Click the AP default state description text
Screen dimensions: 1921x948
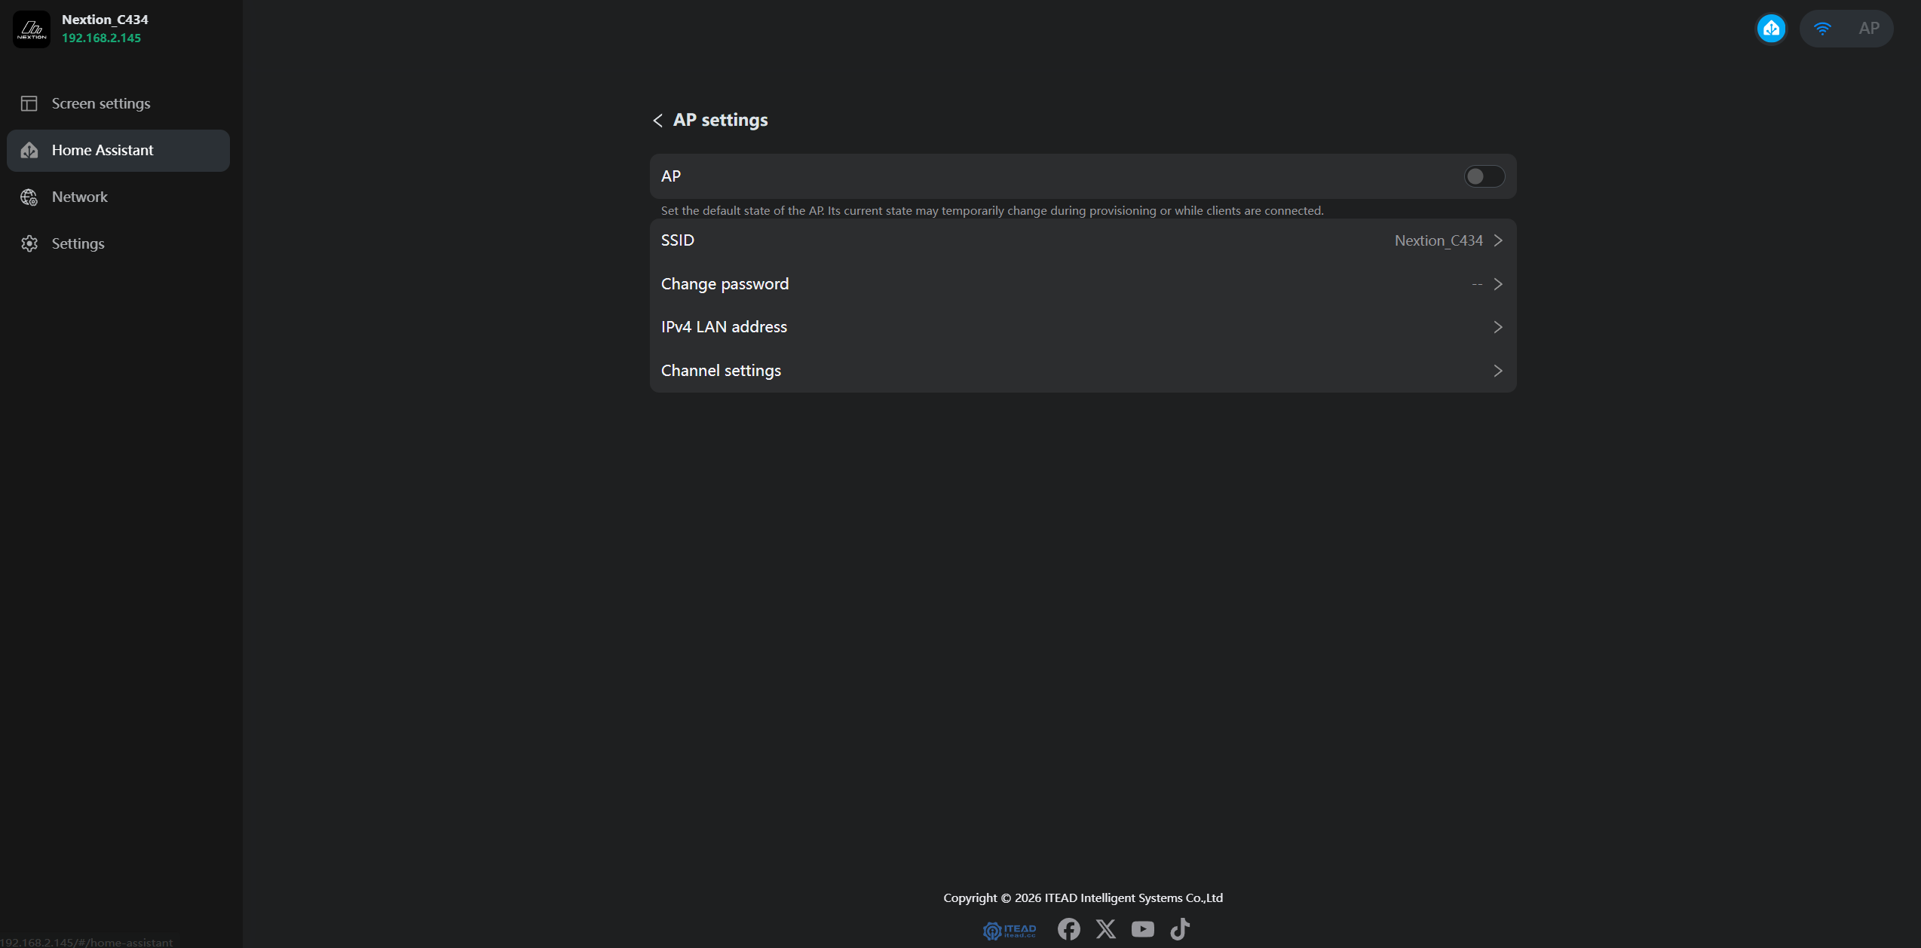pyautogui.click(x=992, y=211)
